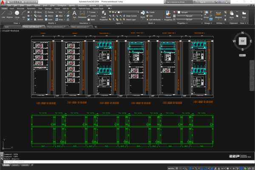Click the TOP face of ViewCube
The height and width of the screenshot is (170, 255).
pos(242,41)
